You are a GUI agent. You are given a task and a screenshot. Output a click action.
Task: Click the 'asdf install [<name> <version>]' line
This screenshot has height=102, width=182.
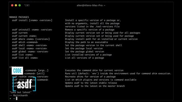coord(32,20)
